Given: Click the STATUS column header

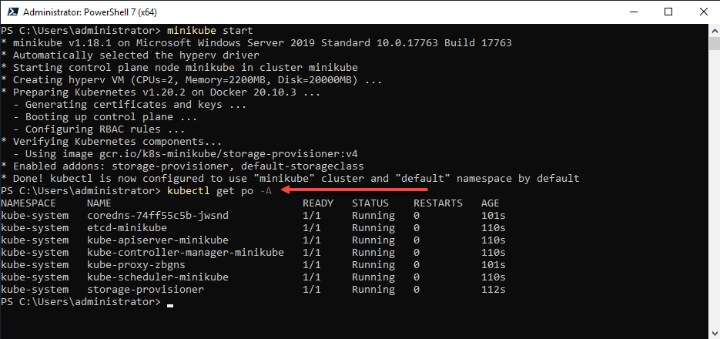Looking at the screenshot, I should (370, 203).
